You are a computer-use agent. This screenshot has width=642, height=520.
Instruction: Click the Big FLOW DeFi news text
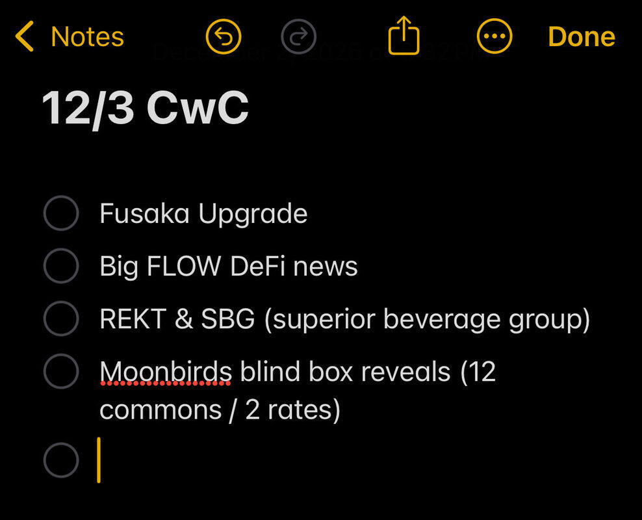click(229, 266)
